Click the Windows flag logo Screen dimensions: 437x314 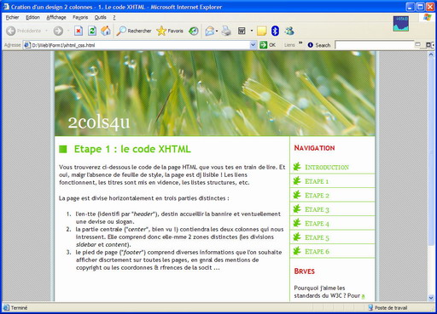[x=428, y=17]
